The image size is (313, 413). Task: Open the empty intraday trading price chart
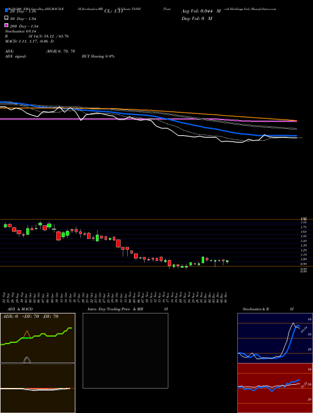[125, 350]
